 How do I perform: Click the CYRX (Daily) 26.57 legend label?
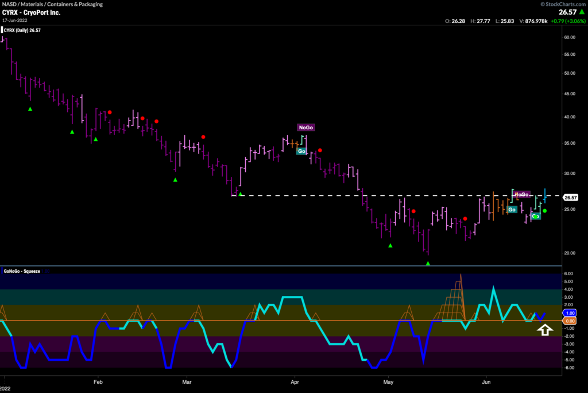(22, 30)
